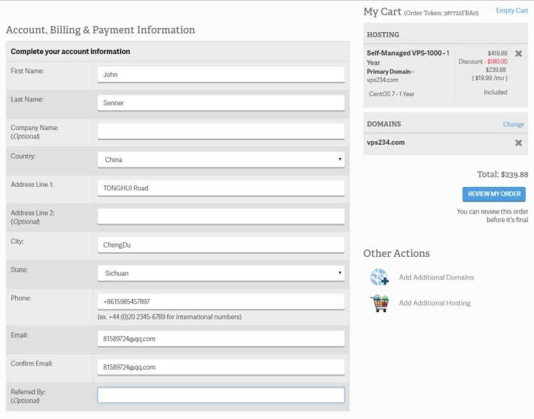Click the Email input field

pyautogui.click(x=221, y=339)
